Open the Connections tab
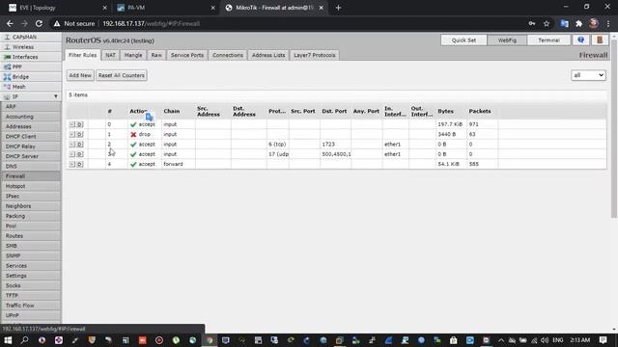 point(228,55)
